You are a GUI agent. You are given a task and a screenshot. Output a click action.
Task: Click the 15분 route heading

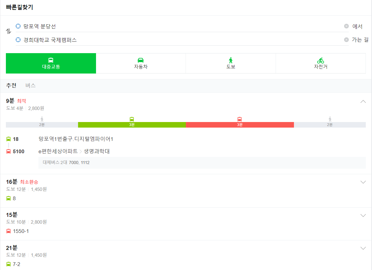click(12, 215)
